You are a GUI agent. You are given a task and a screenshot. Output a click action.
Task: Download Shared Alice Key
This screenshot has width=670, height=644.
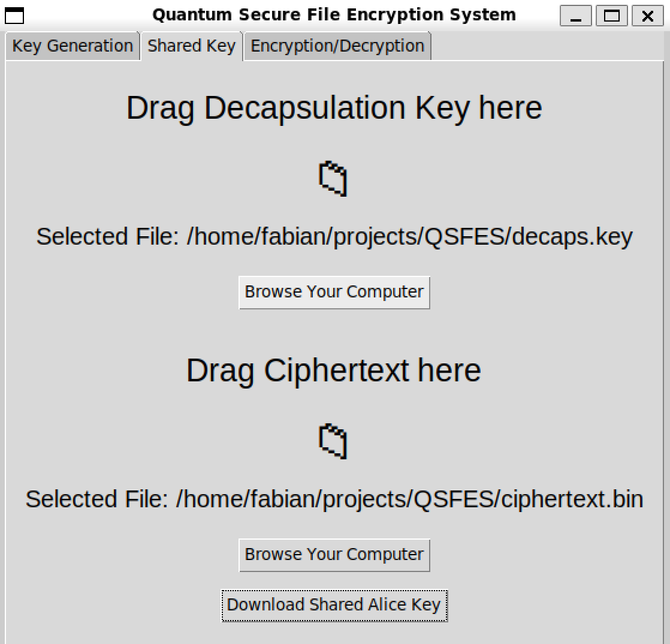tap(334, 606)
